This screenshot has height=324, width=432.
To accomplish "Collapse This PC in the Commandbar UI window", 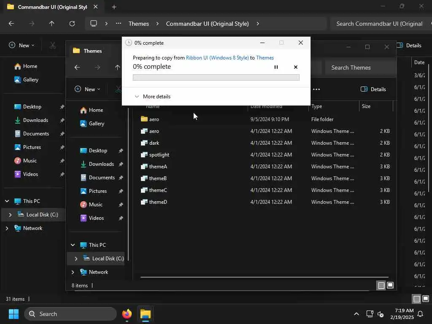I will 7,201.
